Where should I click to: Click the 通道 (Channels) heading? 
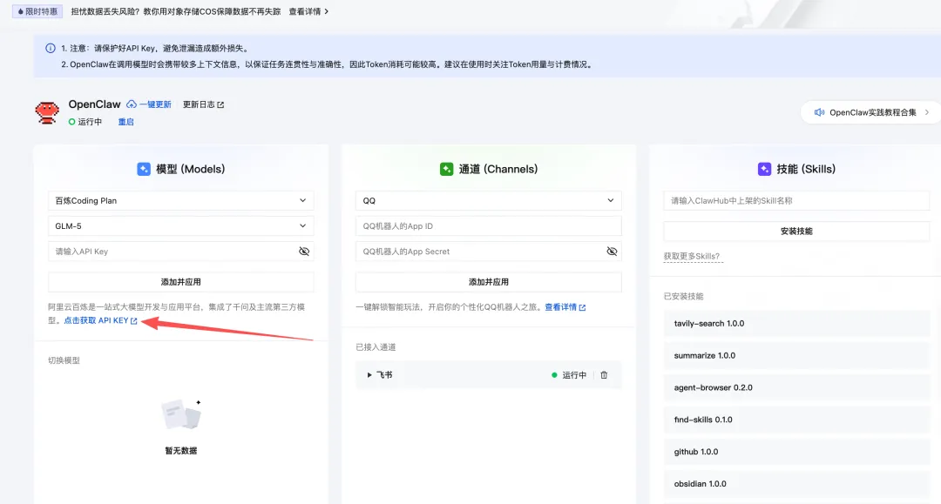click(498, 169)
